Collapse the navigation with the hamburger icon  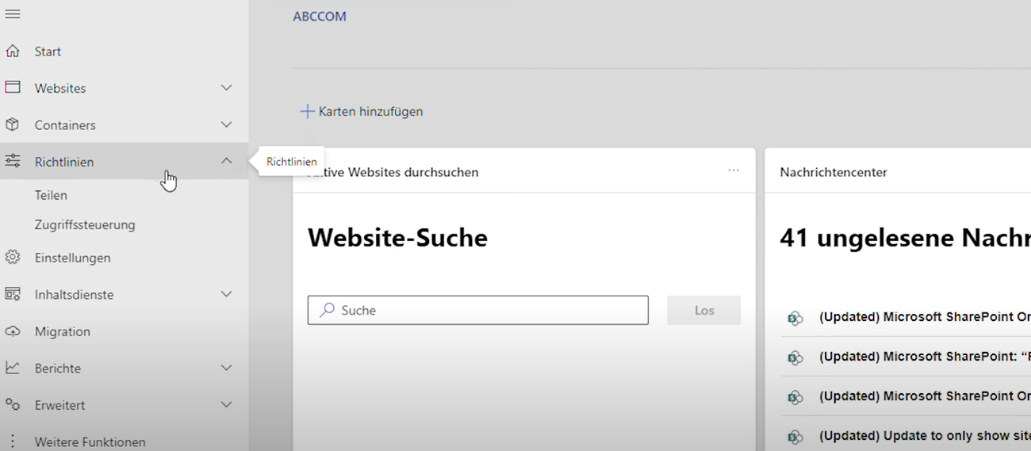(13, 14)
